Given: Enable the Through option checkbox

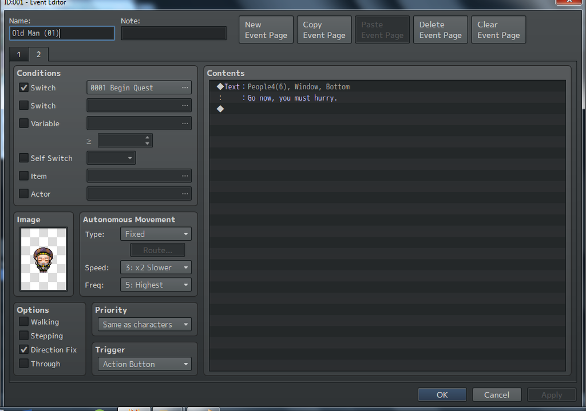Looking at the screenshot, I should [x=23, y=364].
